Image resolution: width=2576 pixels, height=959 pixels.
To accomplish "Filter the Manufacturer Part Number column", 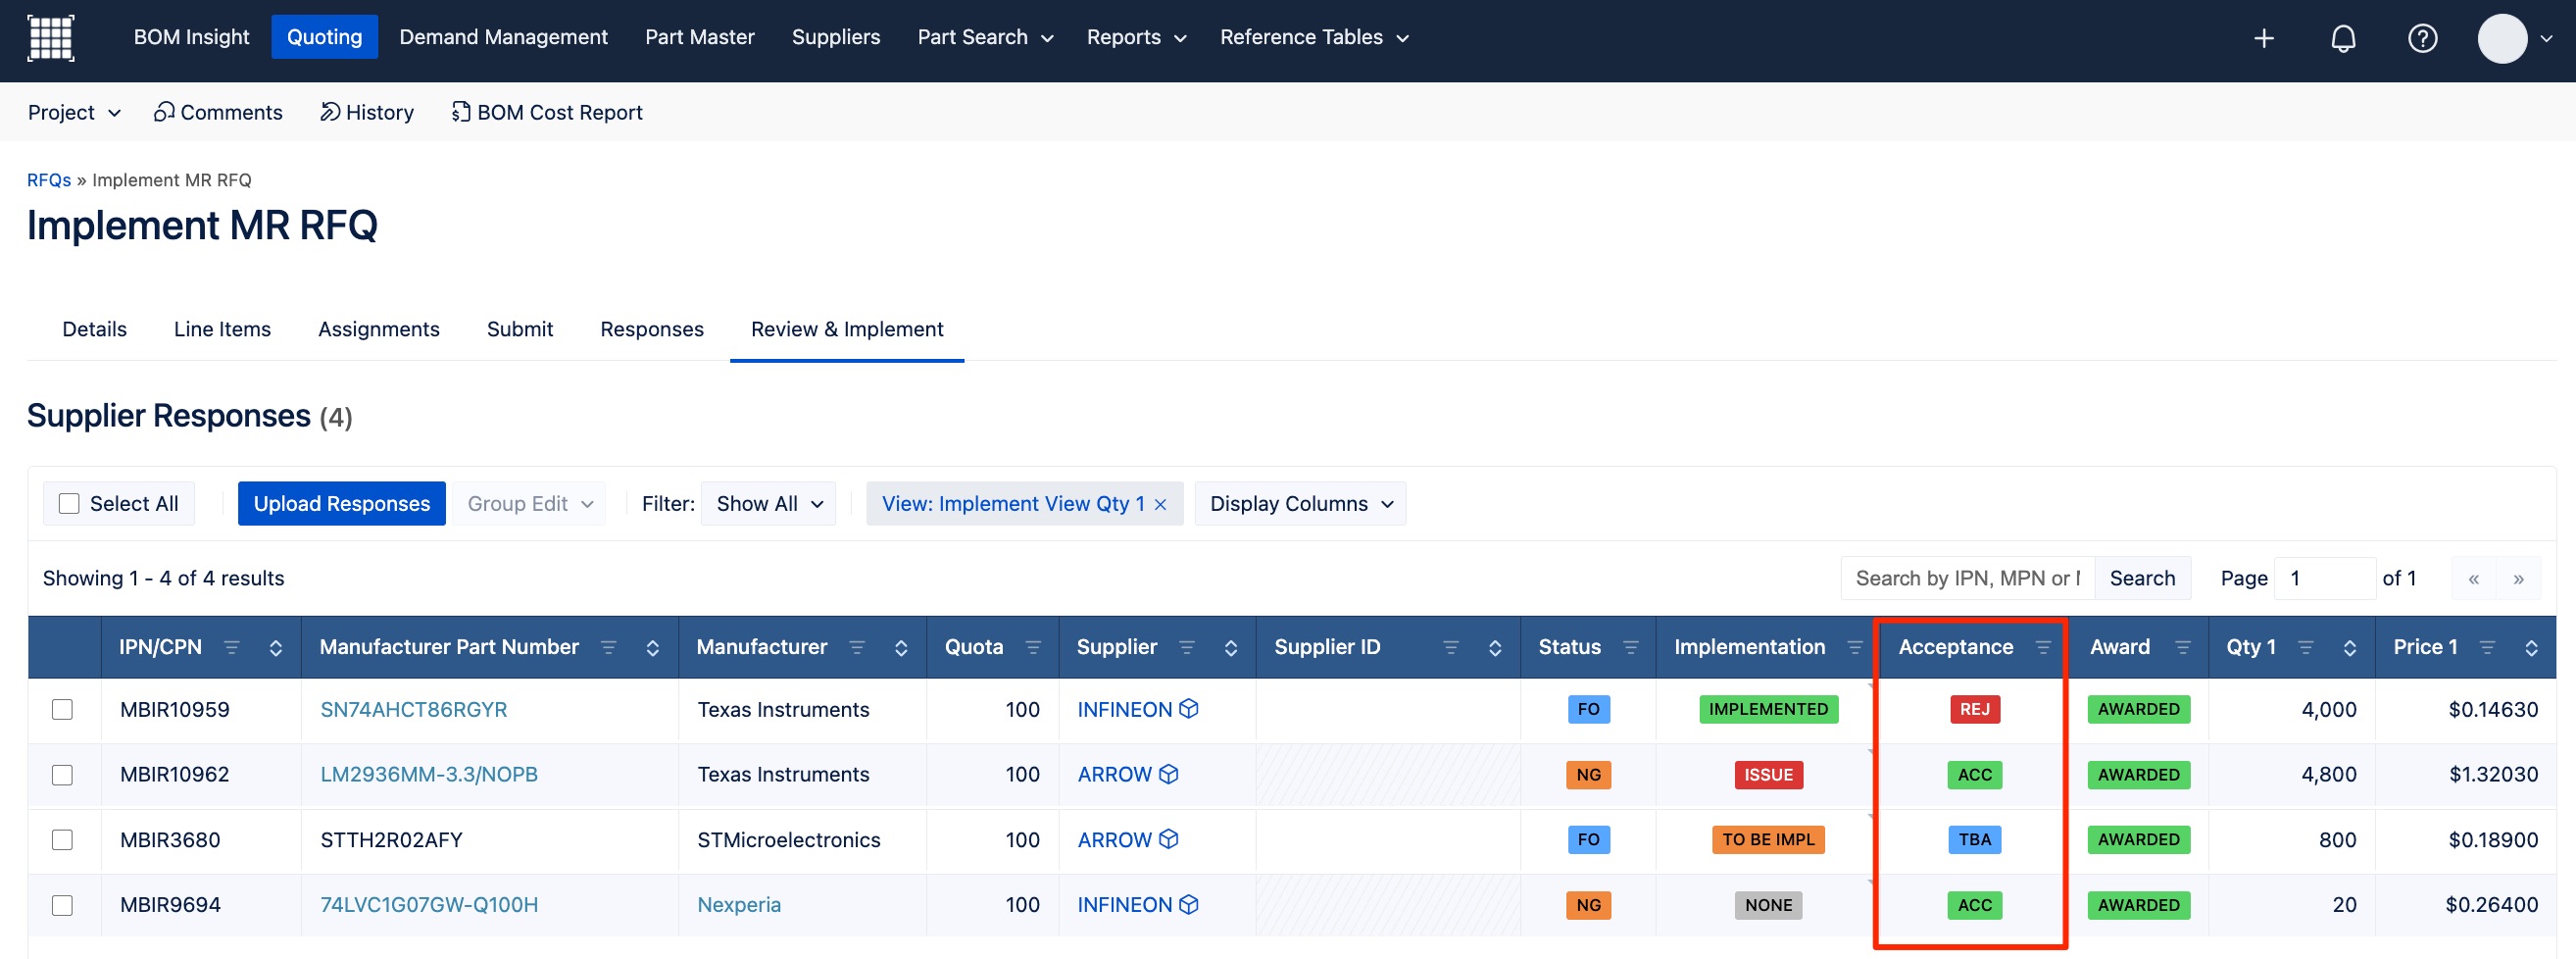I will point(608,647).
